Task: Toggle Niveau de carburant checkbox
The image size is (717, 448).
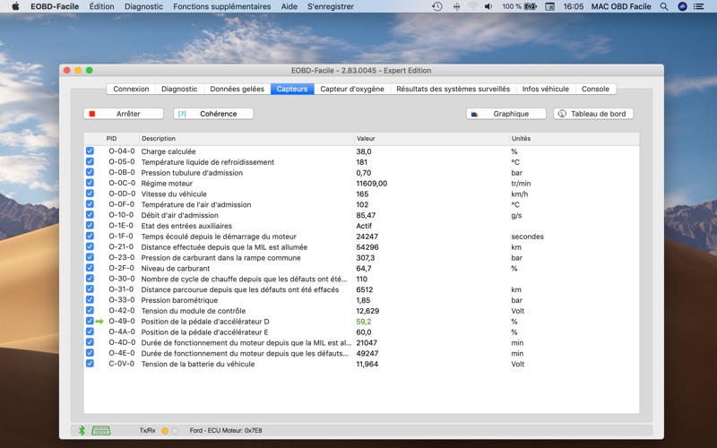Action: 90,268
